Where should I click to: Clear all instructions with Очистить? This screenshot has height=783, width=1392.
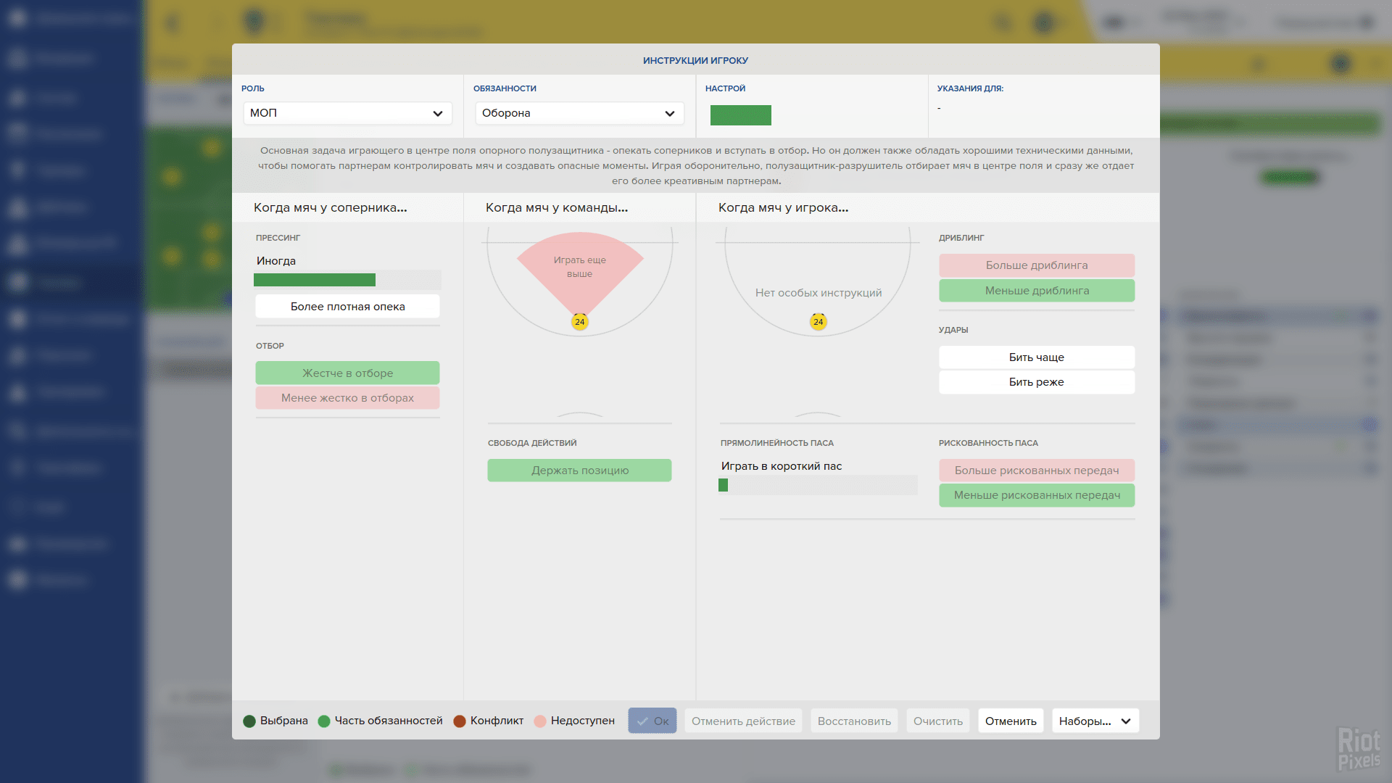click(x=937, y=721)
